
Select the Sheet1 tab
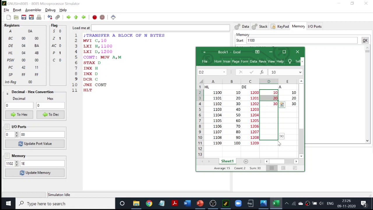(227, 161)
